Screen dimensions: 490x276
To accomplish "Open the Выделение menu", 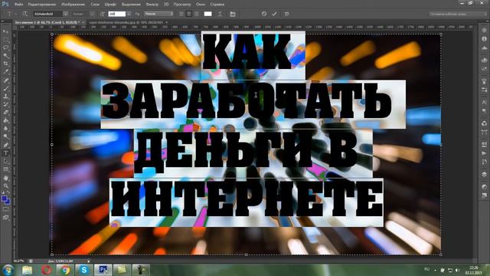I will coord(131,5).
